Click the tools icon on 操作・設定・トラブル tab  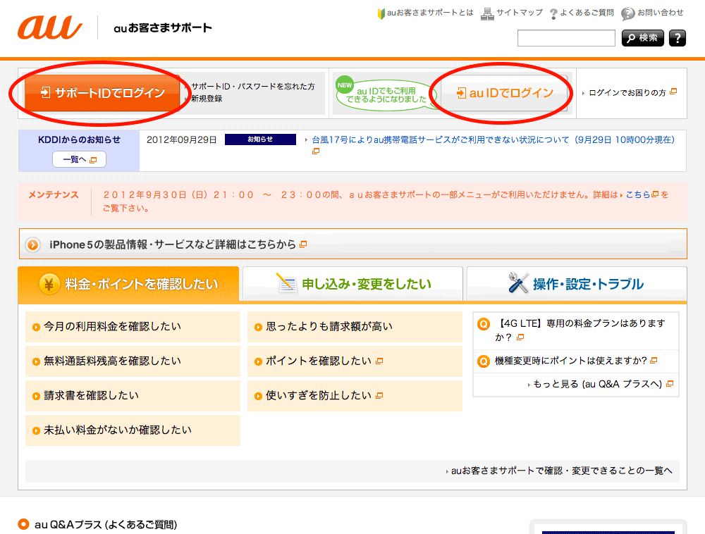[x=518, y=283]
